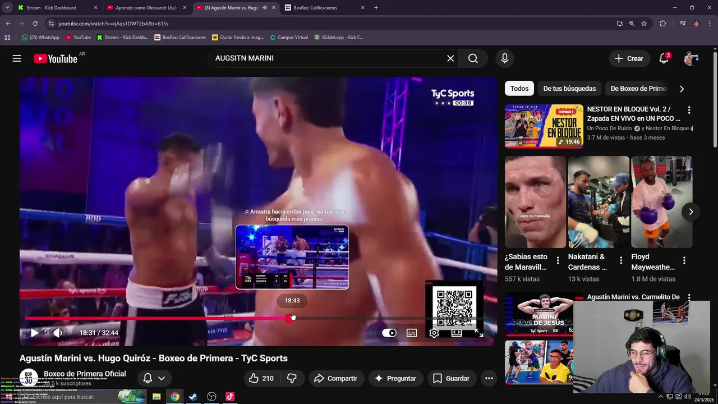
Task: Go back to previous page
Action: (8, 24)
